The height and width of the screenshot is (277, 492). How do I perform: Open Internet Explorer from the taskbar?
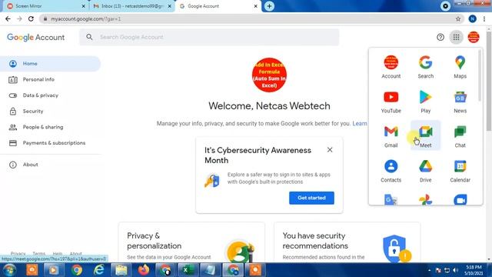click(x=99, y=270)
